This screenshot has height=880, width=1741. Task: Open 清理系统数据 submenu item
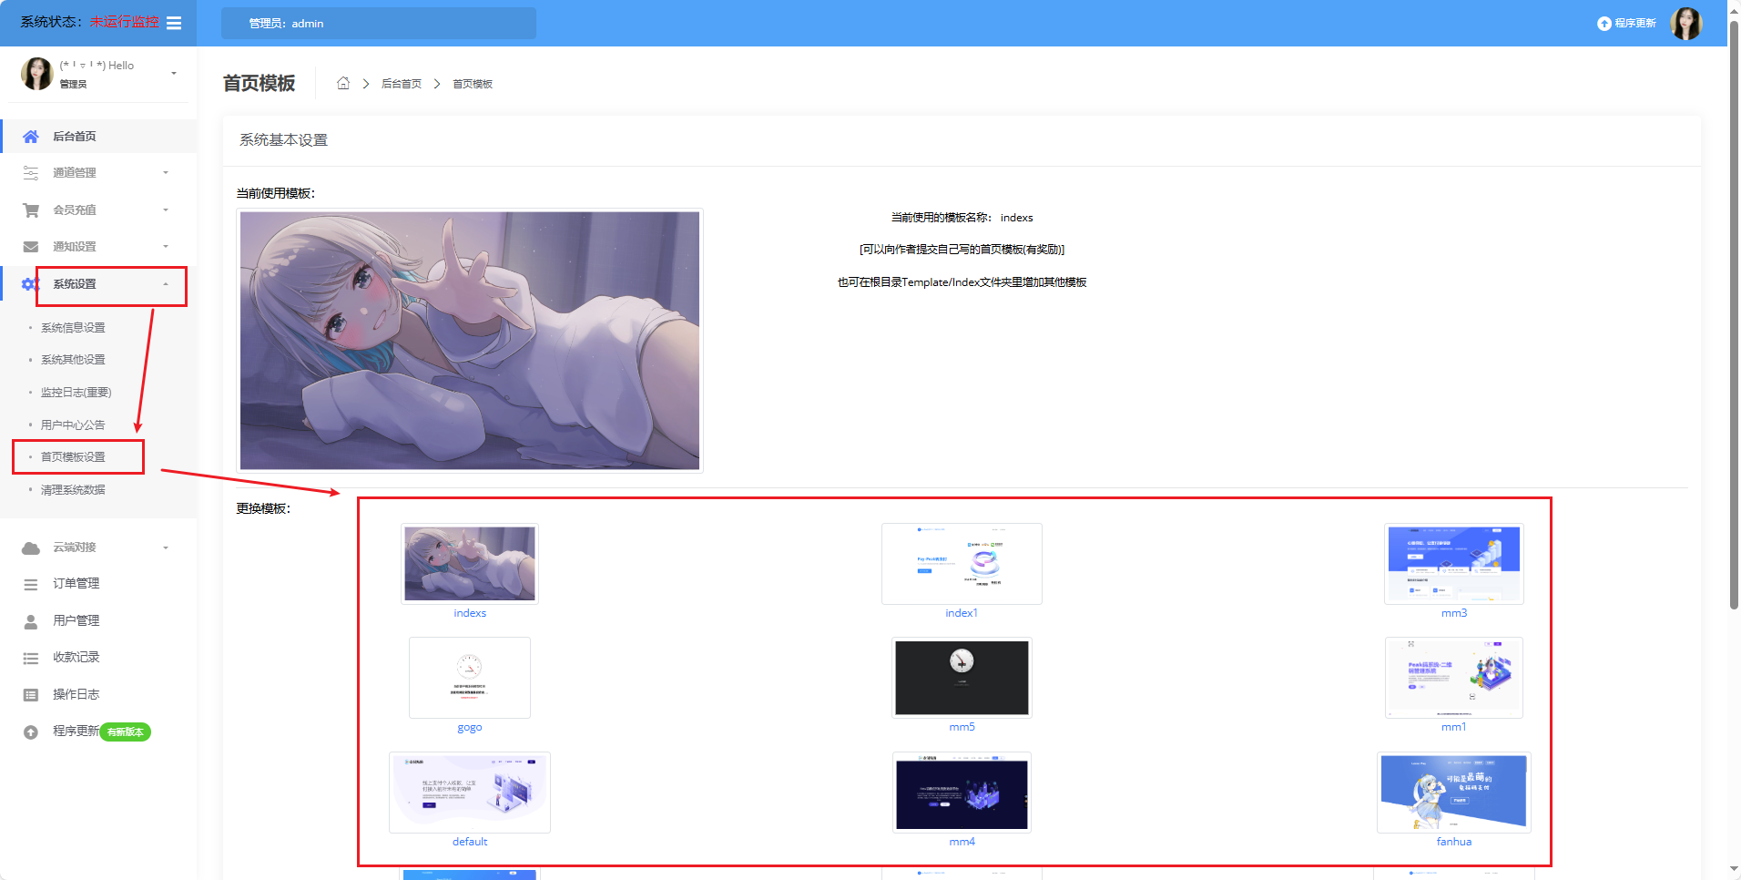(73, 490)
